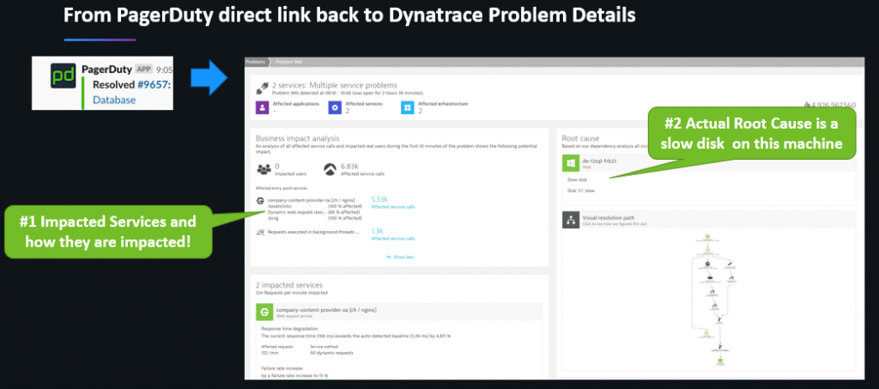Click the background threads runner icon
879x389 pixels.
coord(260,232)
